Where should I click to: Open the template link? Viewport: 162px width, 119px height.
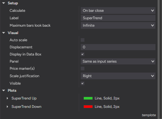tap(149, 115)
